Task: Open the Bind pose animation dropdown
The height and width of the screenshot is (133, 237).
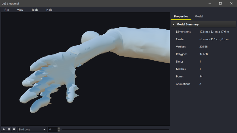Action: pos(32,129)
